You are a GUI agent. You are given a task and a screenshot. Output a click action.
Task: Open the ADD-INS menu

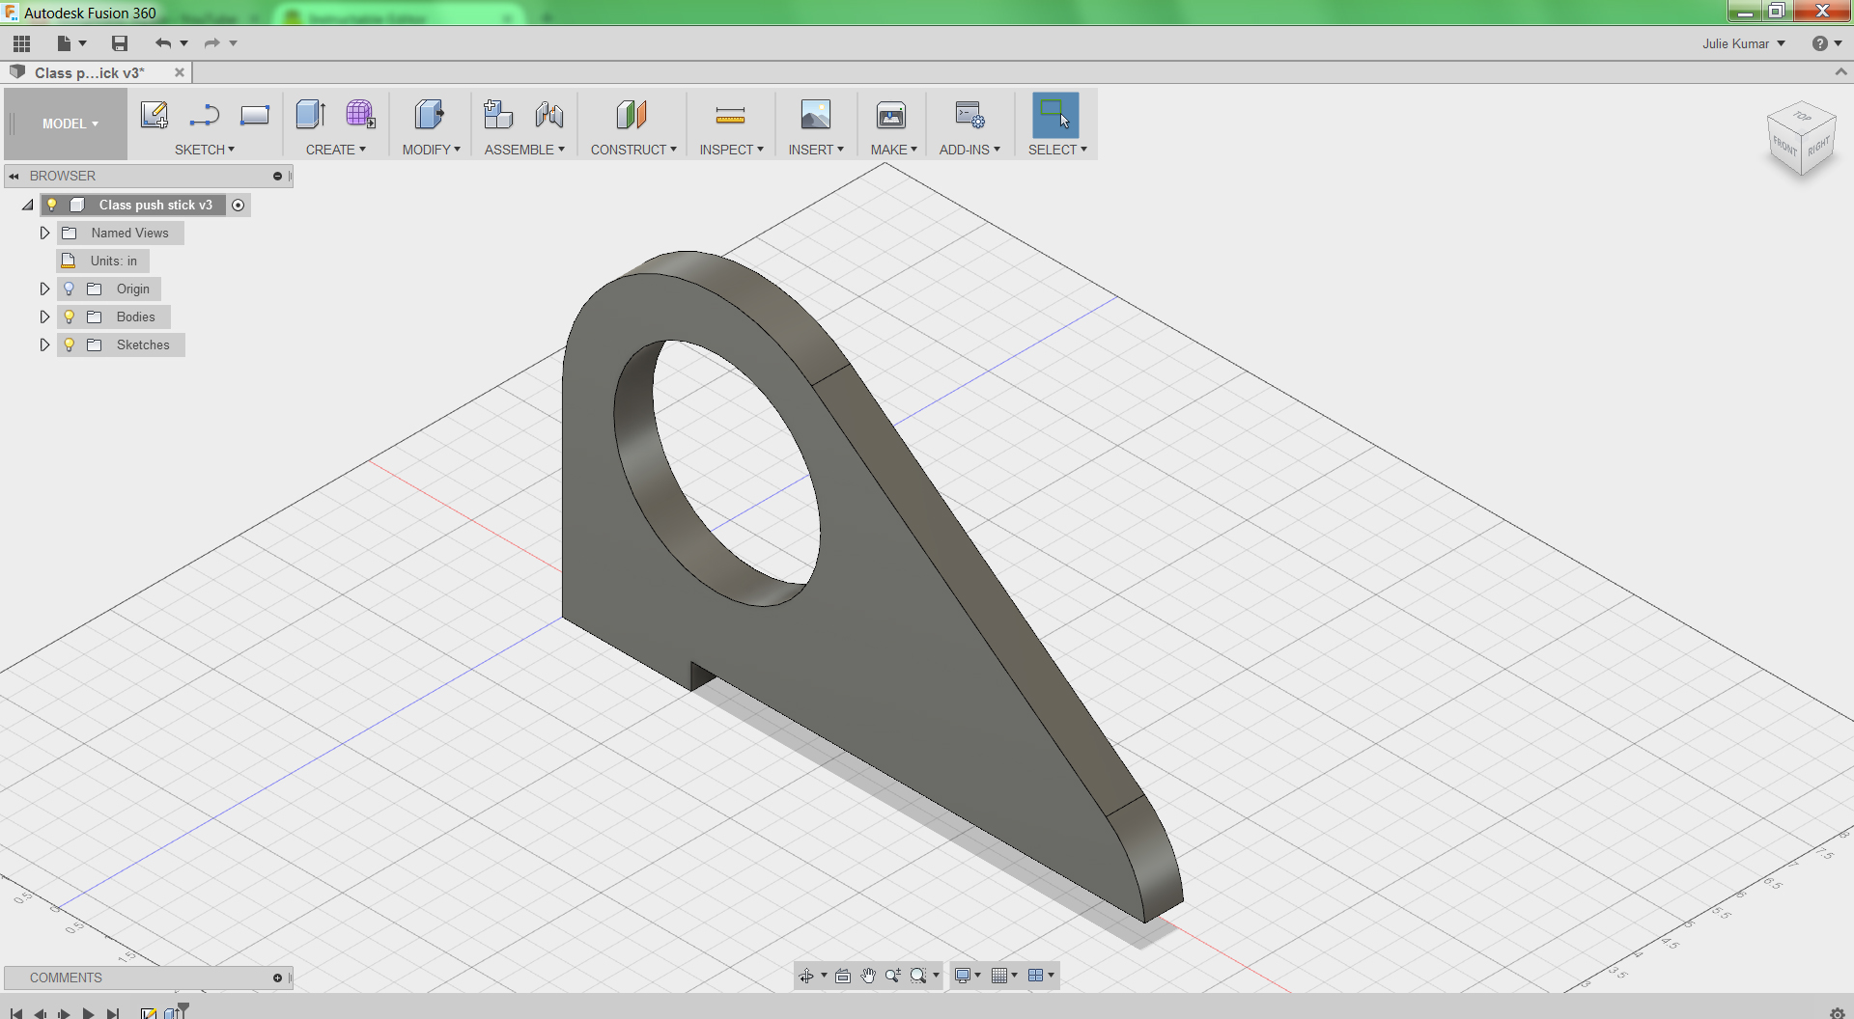(x=969, y=150)
